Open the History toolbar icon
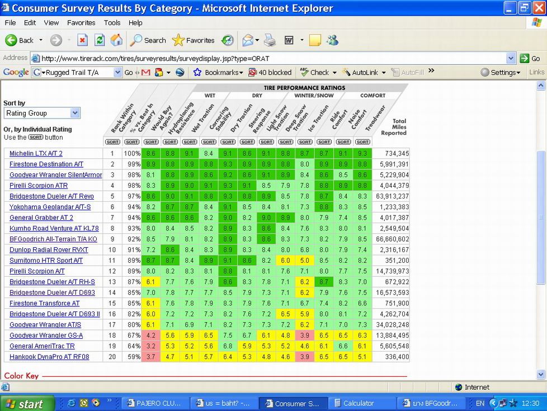The width and height of the screenshot is (547, 411). tap(228, 40)
